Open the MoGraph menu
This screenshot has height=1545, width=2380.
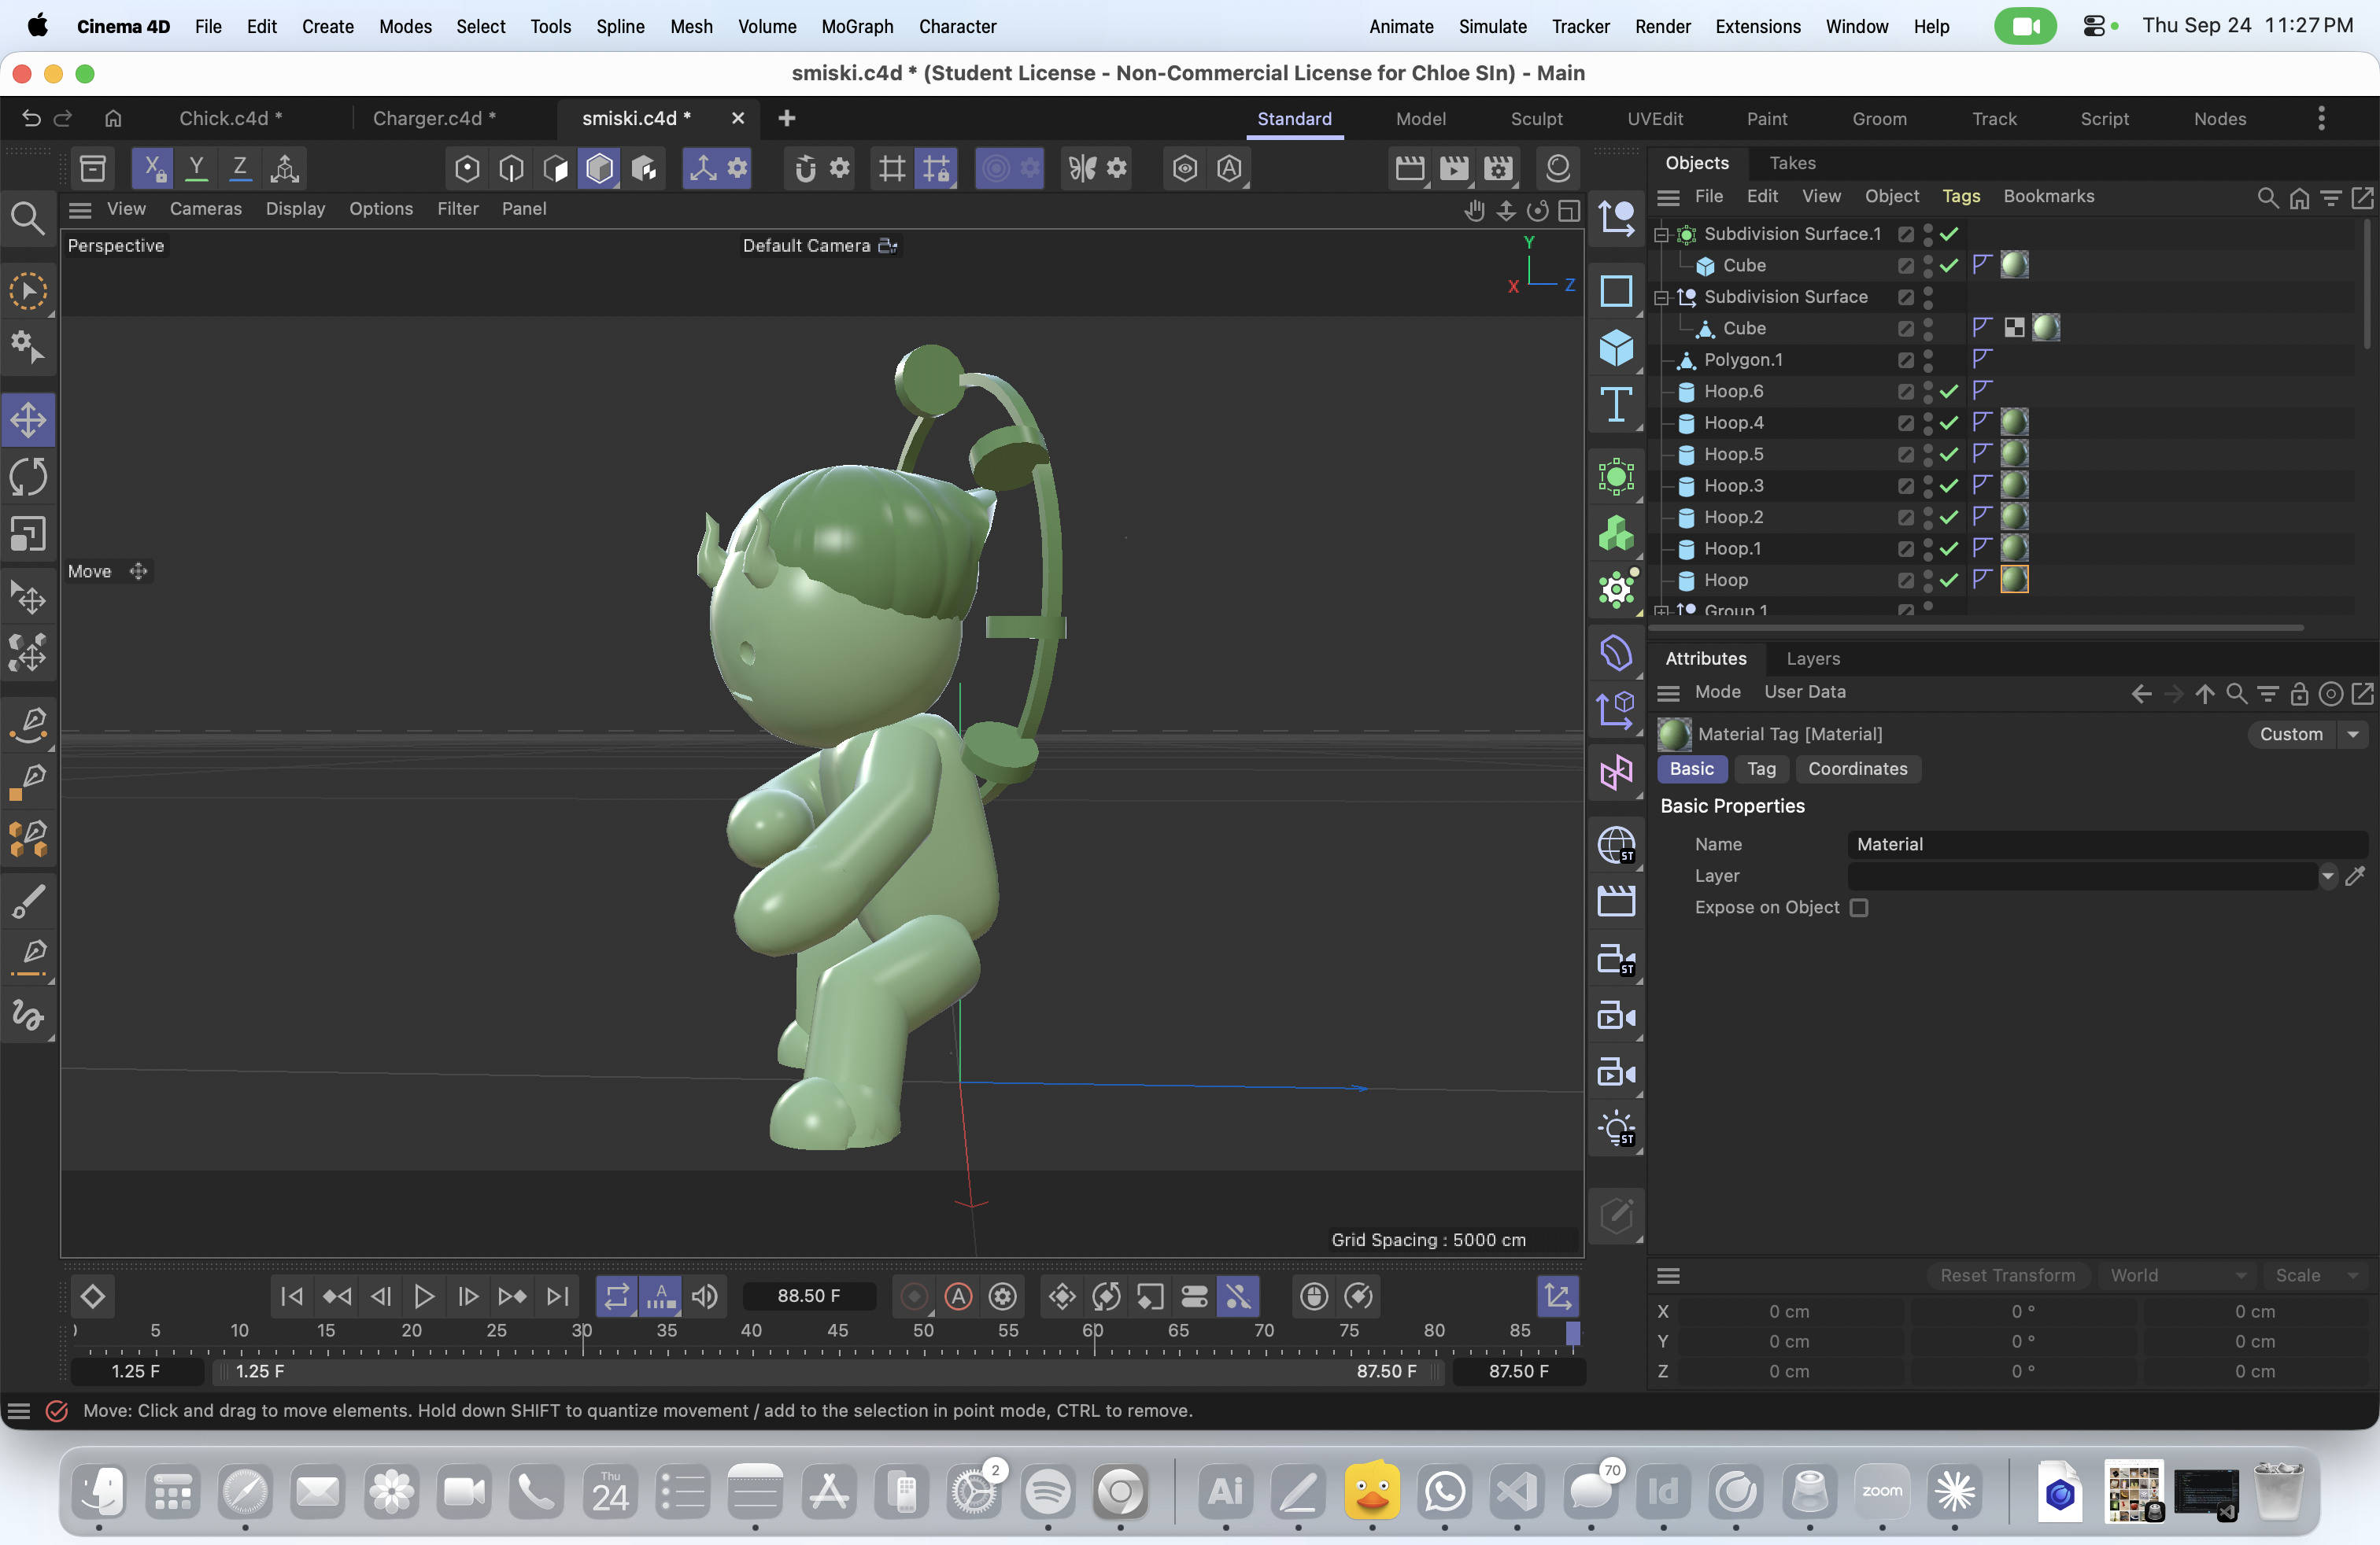pos(857,26)
